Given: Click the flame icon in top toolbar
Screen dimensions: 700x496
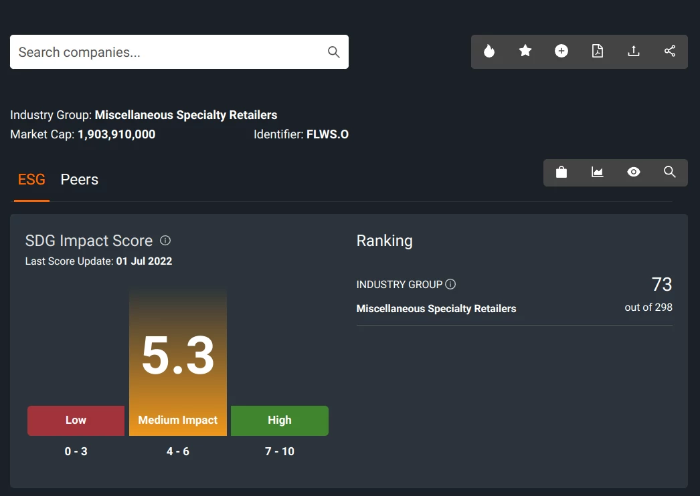Looking at the screenshot, I should click(489, 51).
